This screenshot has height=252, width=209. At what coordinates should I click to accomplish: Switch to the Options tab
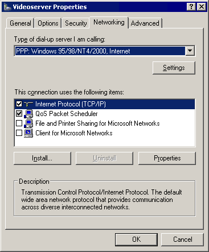pyautogui.click(x=48, y=23)
